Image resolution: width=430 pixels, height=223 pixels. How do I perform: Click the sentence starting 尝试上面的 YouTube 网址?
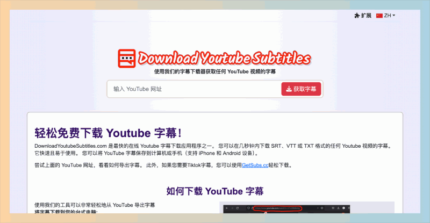point(163,165)
